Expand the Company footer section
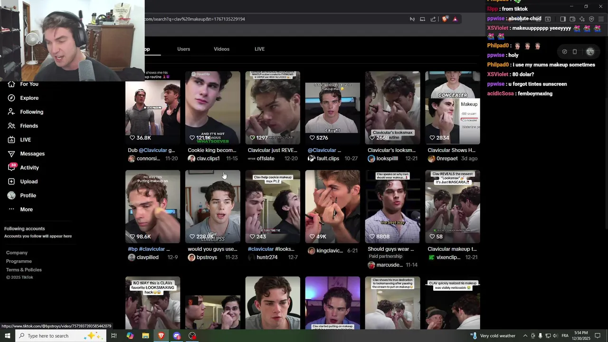608x342 pixels. [x=17, y=253]
